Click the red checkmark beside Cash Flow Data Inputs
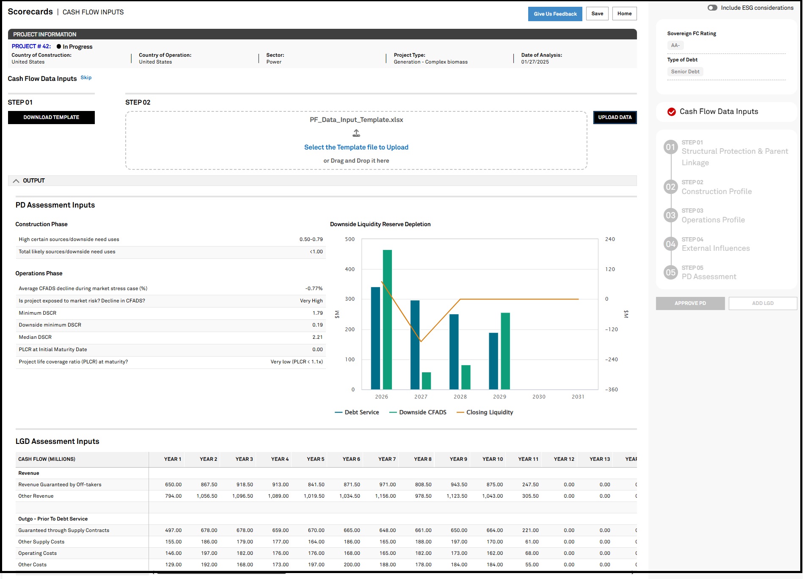 pos(671,112)
